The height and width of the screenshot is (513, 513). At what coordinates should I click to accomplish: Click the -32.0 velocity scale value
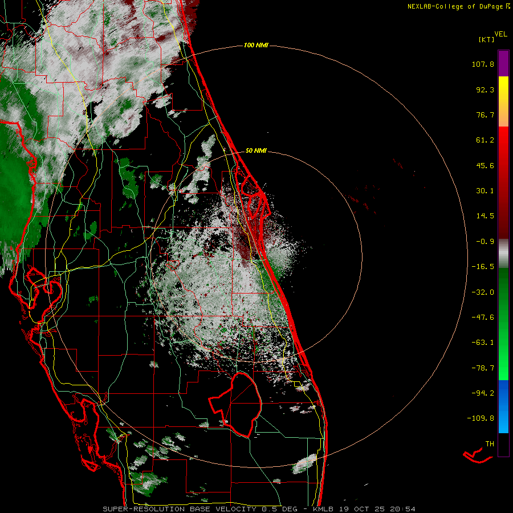[483, 292]
